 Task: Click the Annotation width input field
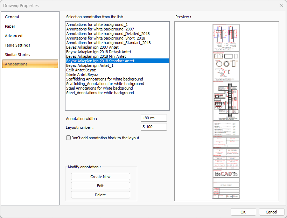coord(154,118)
